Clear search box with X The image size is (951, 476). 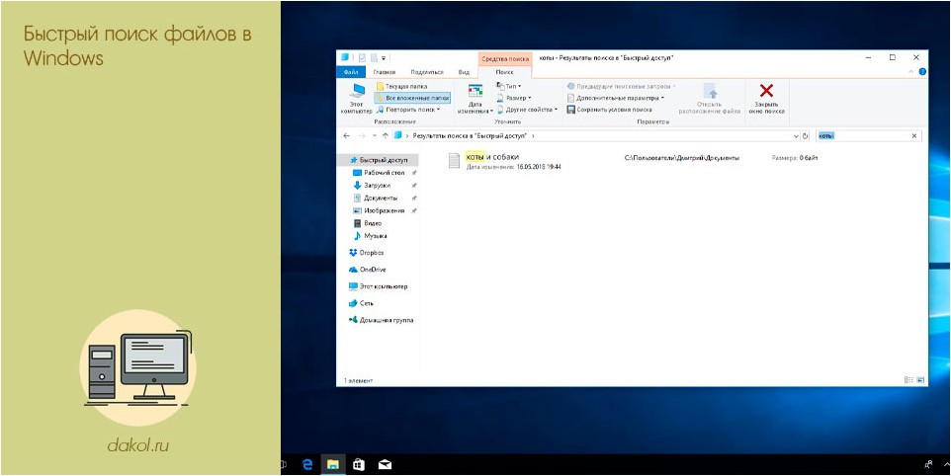(914, 136)
